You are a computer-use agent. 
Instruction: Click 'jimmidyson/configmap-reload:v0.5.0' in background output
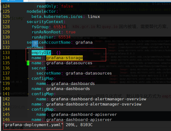click(x=143, y=47)
